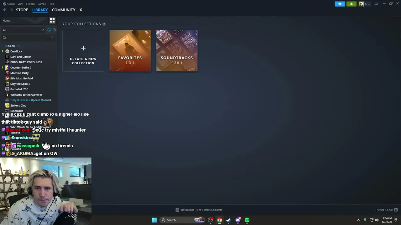The width and height of the screenshot is (401, 225).
Task: Select Dark and Darker in the library
Action: tap(21, 57)
